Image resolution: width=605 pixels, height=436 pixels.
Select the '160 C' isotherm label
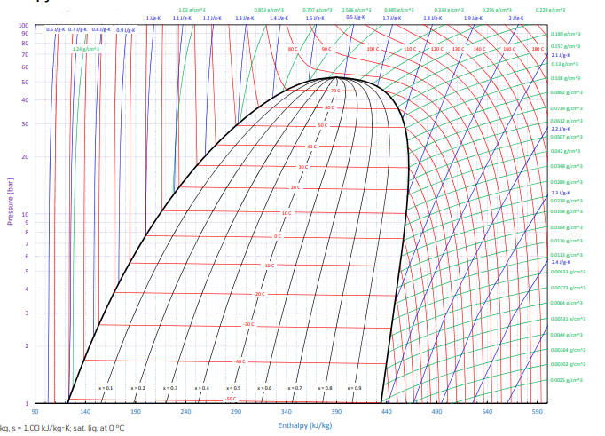pyautogui.click(x=509, y=49)
